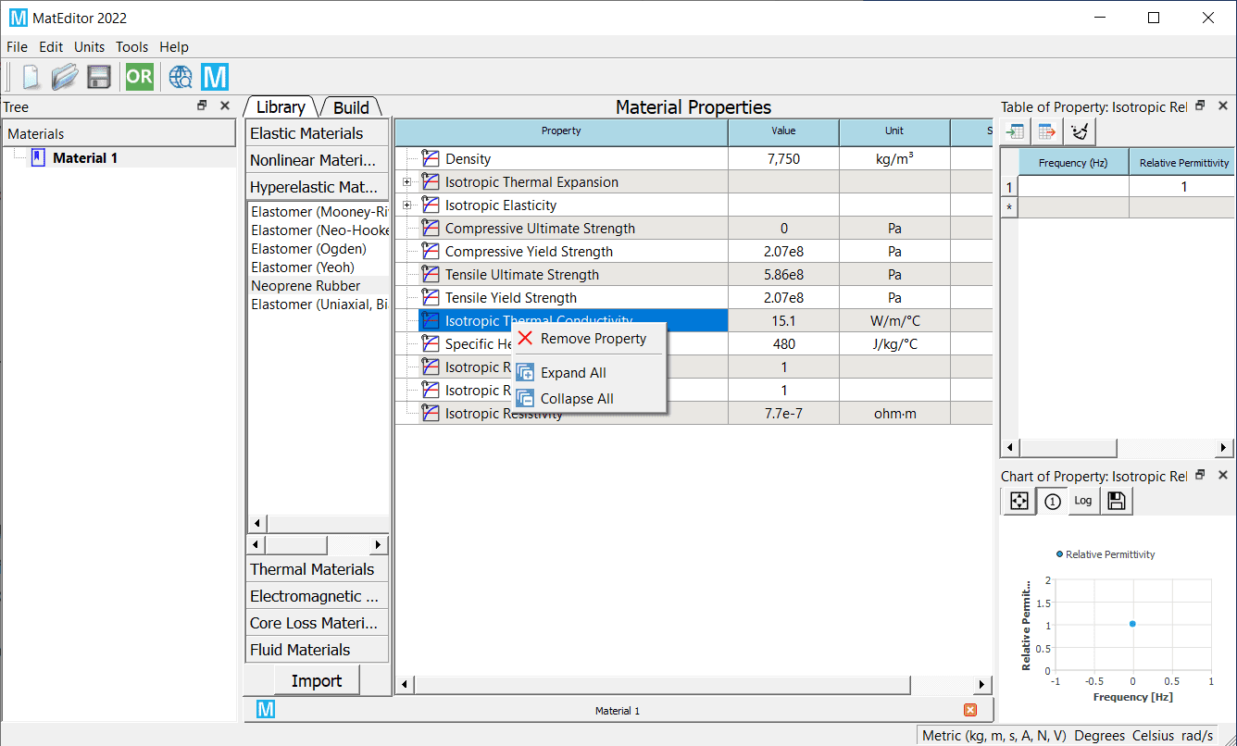The image size is (1237, 746).
Task: Click the Import button
Action: (x=317, y=680)
